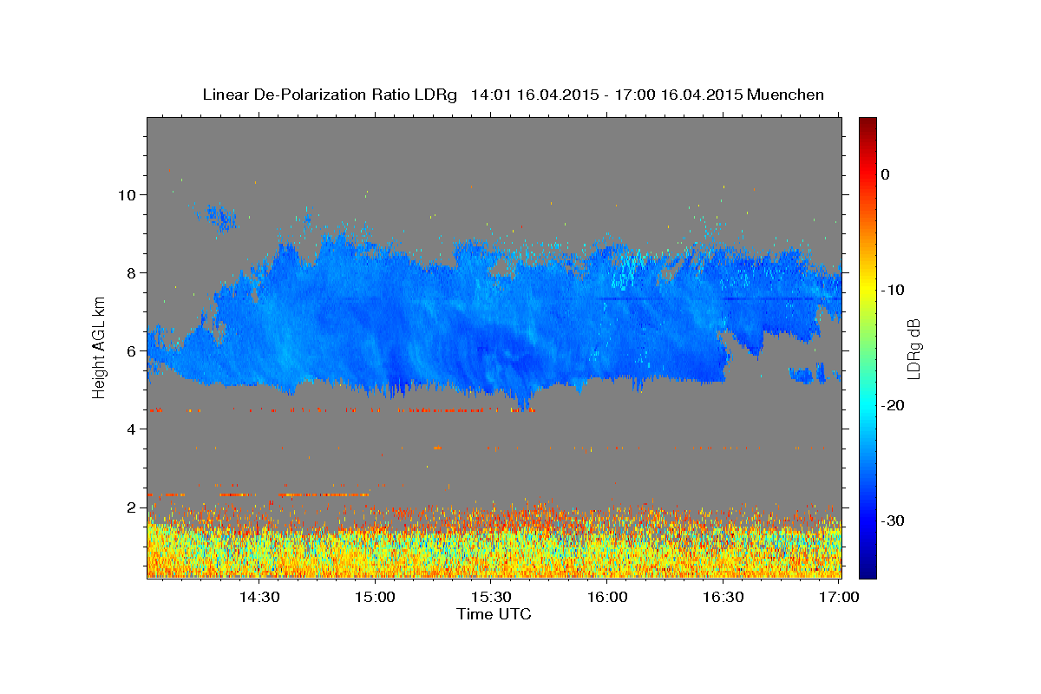1041x694 pixels.
Task: Click the 'Time UTC' axis label
Action: click(x=494, y=614)
